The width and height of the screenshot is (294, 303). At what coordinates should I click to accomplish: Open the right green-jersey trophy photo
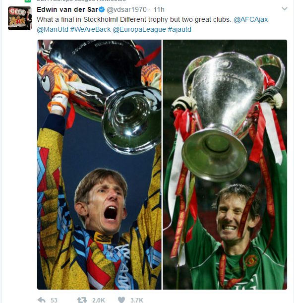coord(225,165)
